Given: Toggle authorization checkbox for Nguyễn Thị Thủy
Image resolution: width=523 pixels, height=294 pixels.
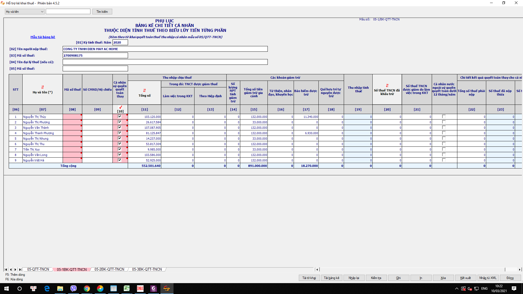Looking at the screenshot, I should [x=119, y=117].
